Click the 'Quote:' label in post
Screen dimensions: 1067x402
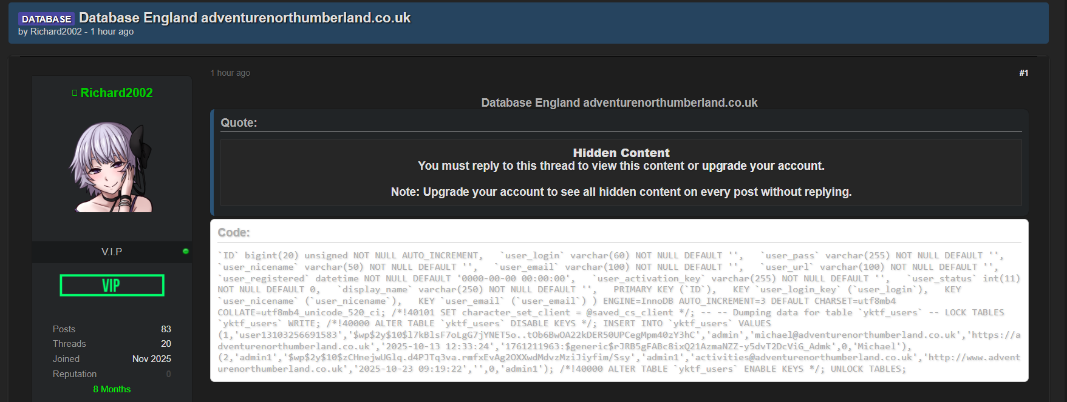click(x=239, y=122)
